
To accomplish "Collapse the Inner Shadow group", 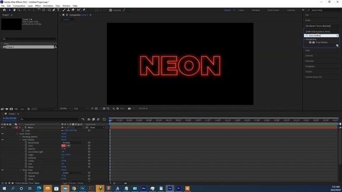I will (x=20, y=140).
